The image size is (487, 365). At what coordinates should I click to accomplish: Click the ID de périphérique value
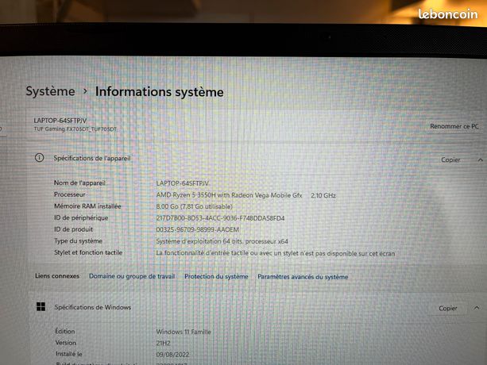[x=220, y=218]
